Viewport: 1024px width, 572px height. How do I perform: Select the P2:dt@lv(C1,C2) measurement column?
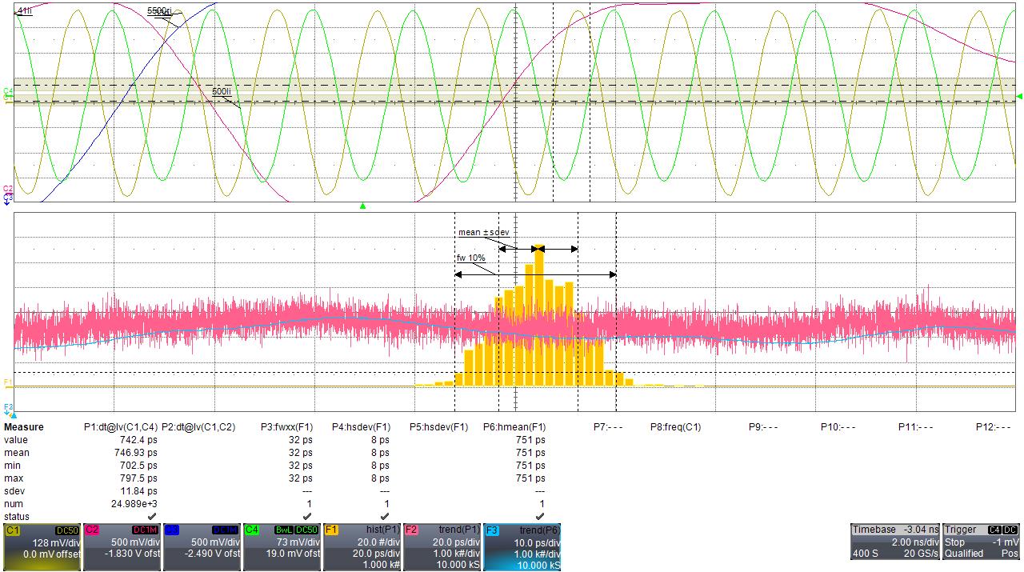coord(198,427)
